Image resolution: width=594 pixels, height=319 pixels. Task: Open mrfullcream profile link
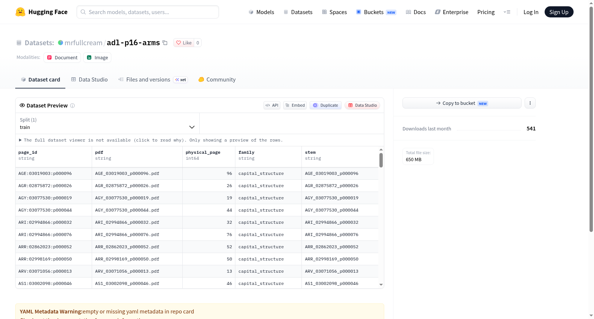click(x=84, y=43)
